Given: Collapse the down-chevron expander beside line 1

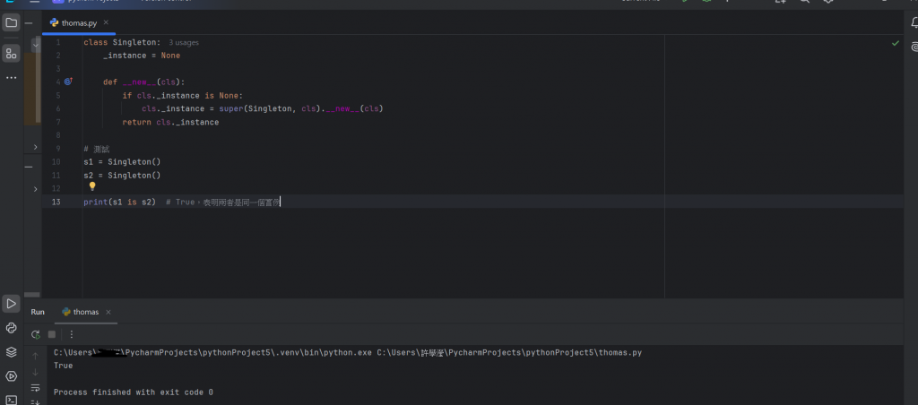Looking at the screenshot, I should coord(36,45).
